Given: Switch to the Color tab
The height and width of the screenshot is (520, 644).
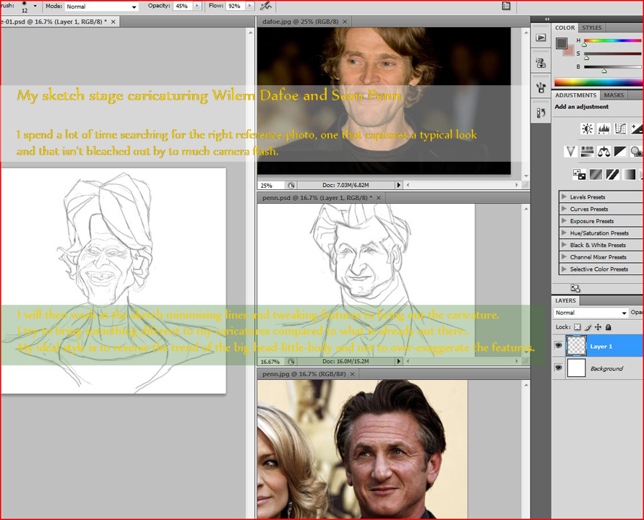Looking at the screenshot, I should point(564,28).
